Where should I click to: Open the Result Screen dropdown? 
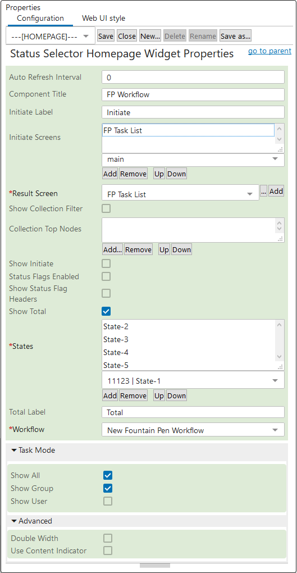tap(180, 193)
